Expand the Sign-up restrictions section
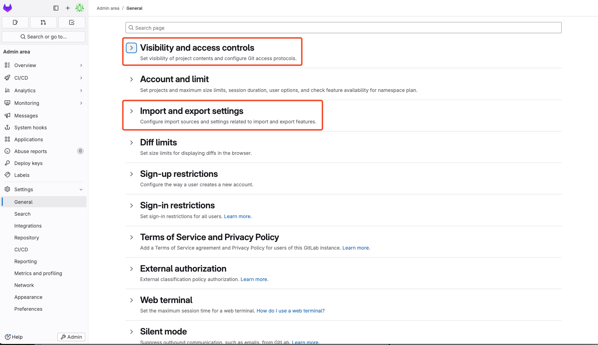Image resolution: width=598 pixels, height=345 pixels. tap(131, 174)
